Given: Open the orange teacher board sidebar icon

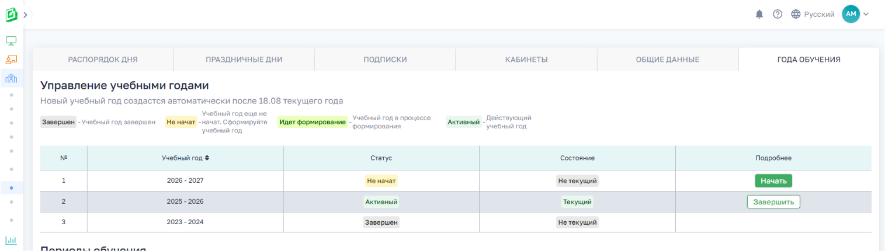Looking at the screenshot, I should click(x=11, y=59).
